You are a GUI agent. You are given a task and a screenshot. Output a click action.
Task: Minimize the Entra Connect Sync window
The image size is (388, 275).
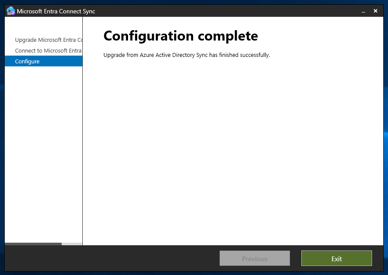[363, 11]
